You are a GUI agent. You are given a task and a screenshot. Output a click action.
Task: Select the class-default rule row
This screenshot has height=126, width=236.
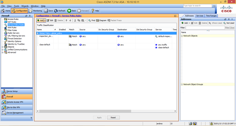(107, 46)
